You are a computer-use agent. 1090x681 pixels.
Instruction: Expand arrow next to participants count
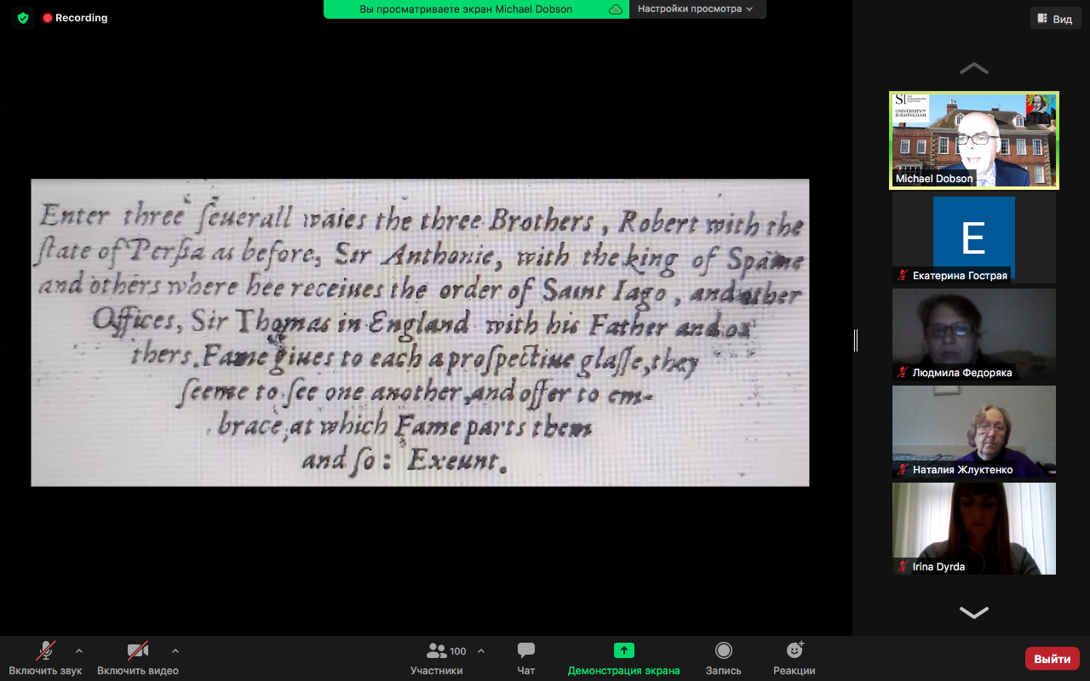pos(481,650)
